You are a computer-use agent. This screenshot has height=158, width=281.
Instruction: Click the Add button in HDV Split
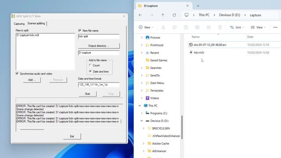32,80
